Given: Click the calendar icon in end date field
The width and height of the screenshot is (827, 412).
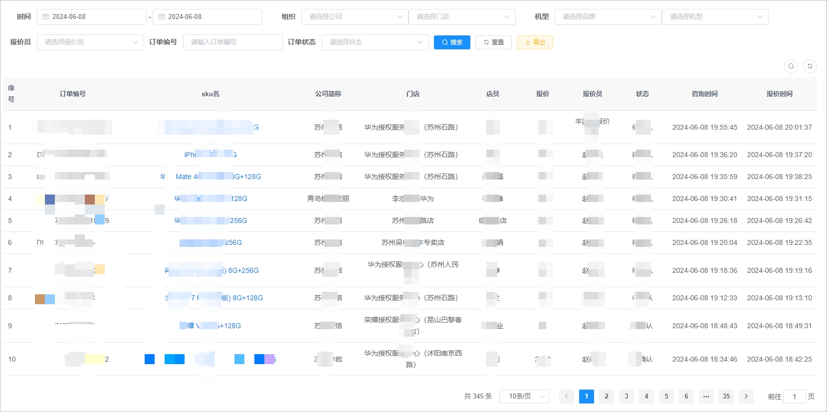Looking at the screenshot, I should point(162,16).
